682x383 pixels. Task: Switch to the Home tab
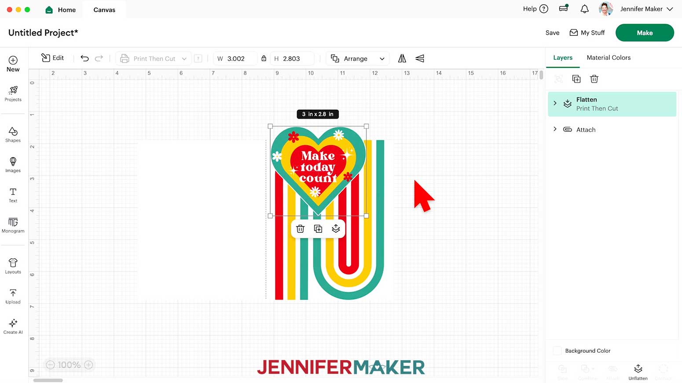61,10
